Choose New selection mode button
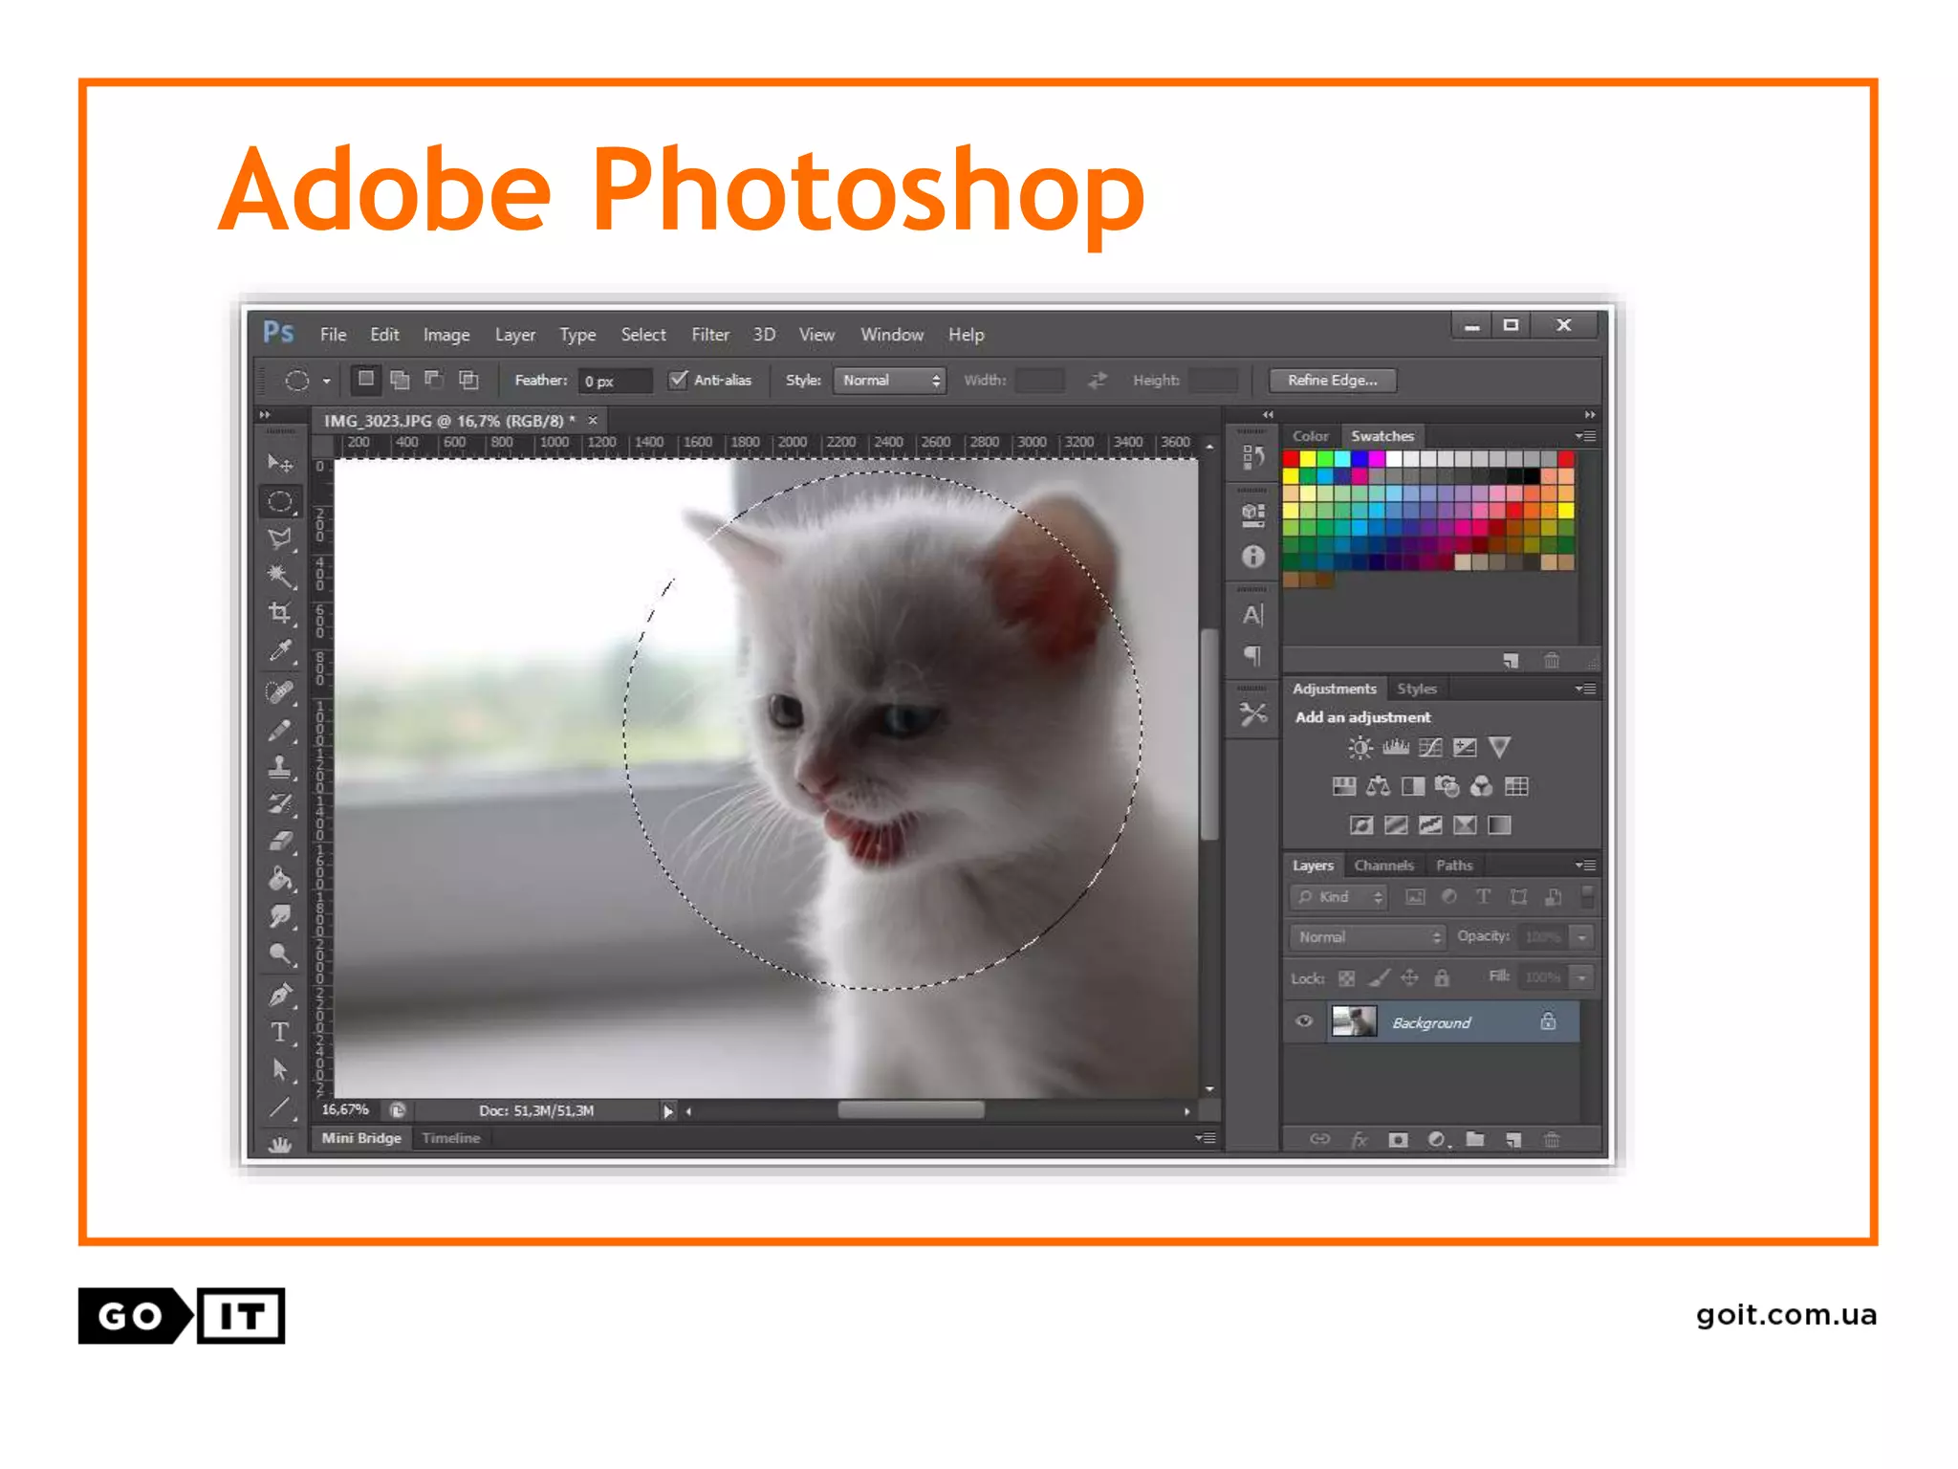 (365, 379)
